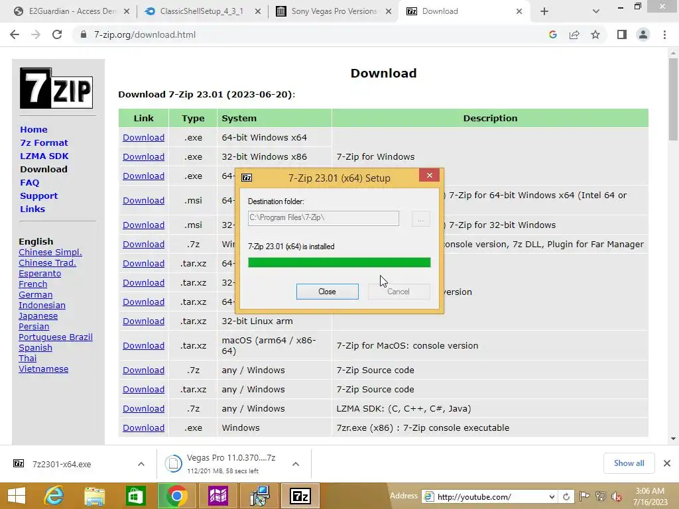Viewport: 679px width, 509px height.
Task: Switch language to German
Action: tap(36, 295)
